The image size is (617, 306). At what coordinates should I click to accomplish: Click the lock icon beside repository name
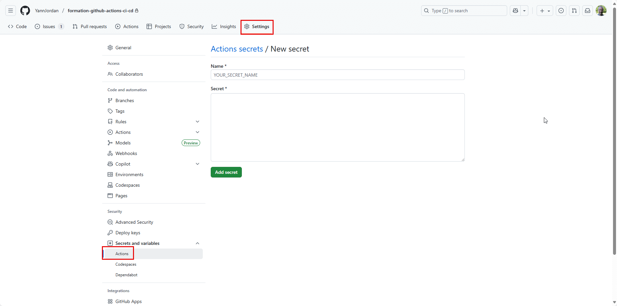coord(137,10)
